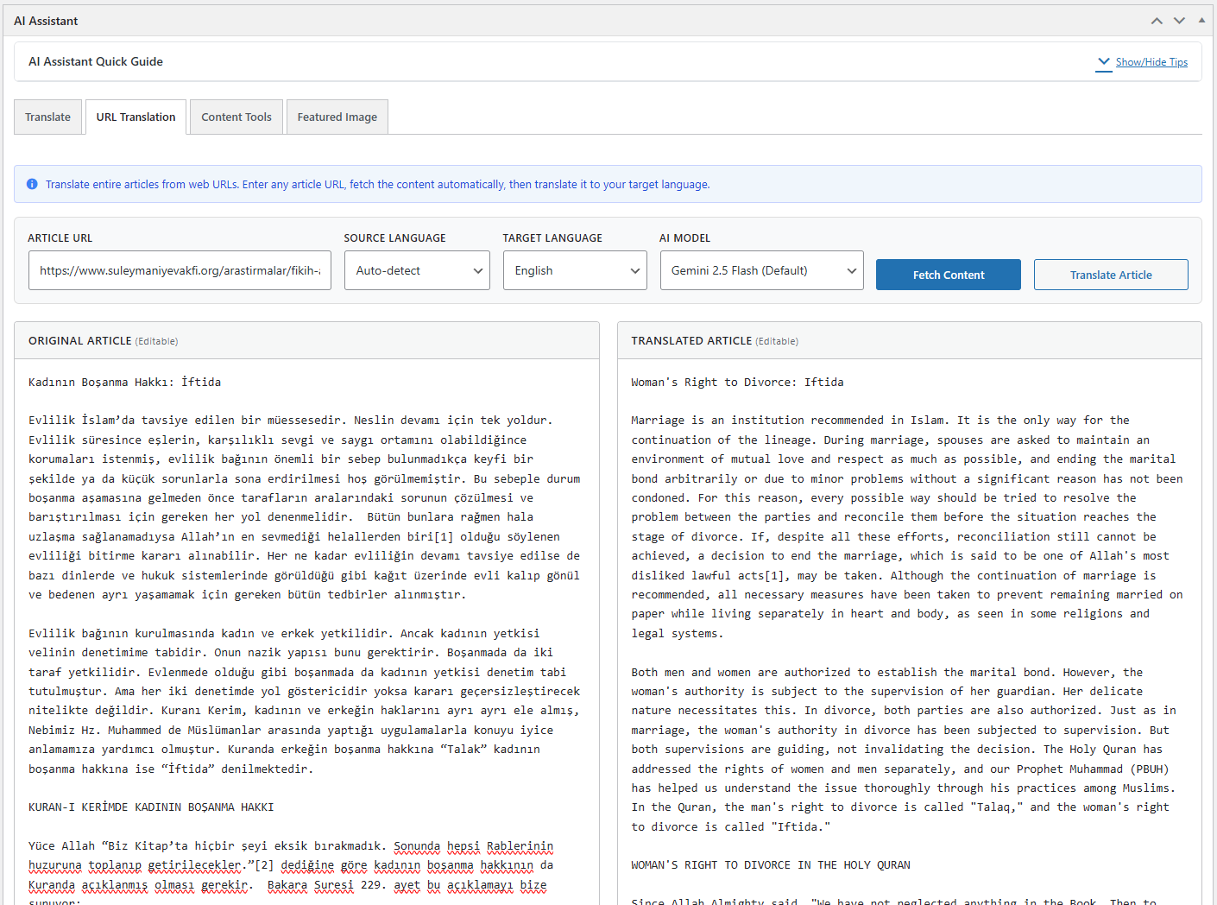Click the Fetch Content button
The width and height of the screenshot is (1217, 905).
pos(949,275)
